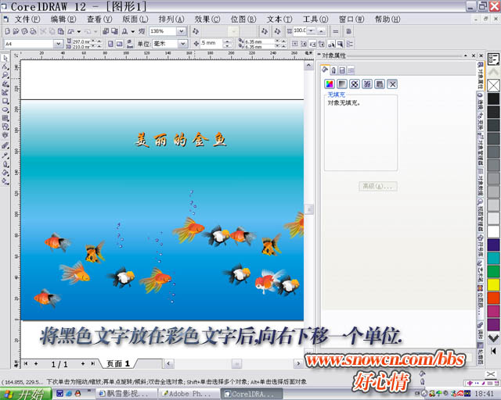Select the Ellipse tool
501x400 pixels.
pyautogui.click(x=5, y=109)
